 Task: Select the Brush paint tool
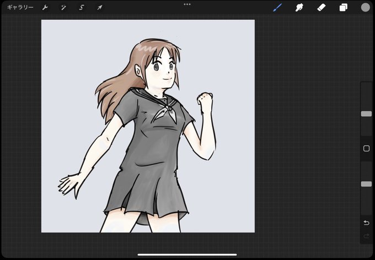coord(277,8)
